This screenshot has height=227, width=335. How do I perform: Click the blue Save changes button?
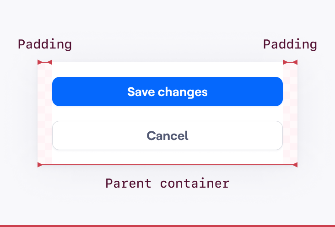[167, 92]
